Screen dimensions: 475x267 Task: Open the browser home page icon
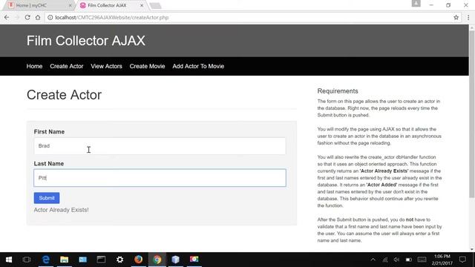[38, 18]
